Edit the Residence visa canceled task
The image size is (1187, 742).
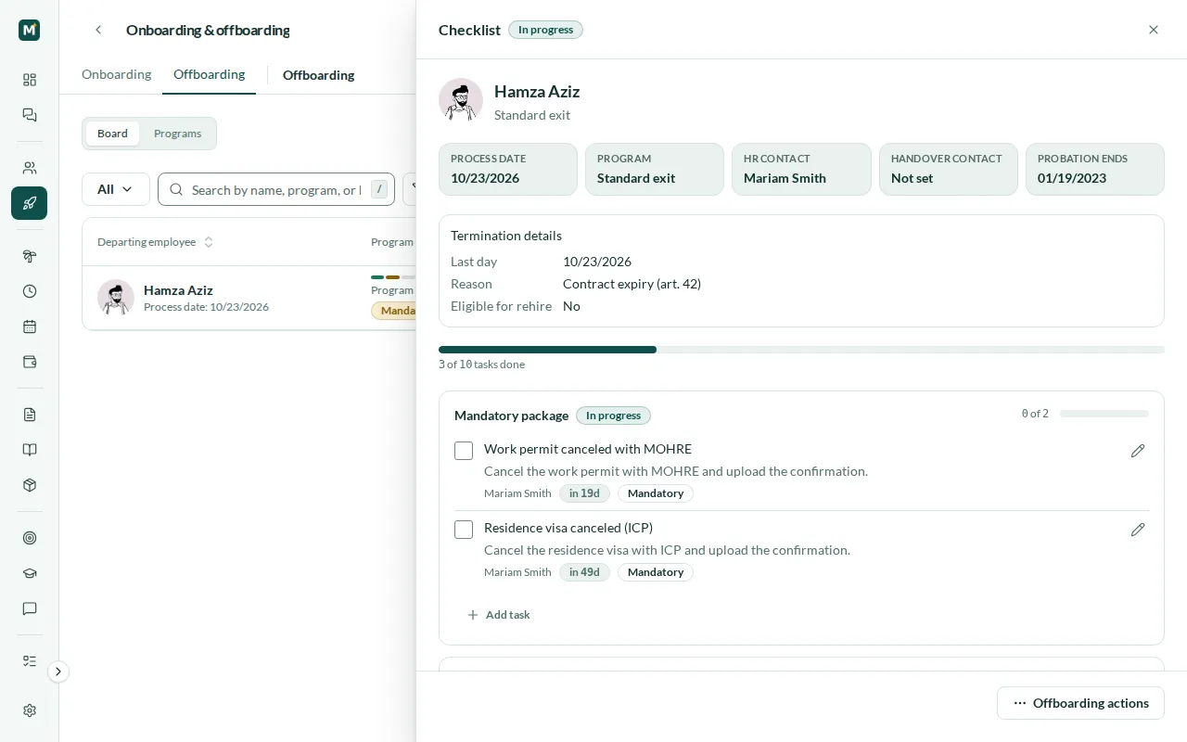(x=1138, y=530)
